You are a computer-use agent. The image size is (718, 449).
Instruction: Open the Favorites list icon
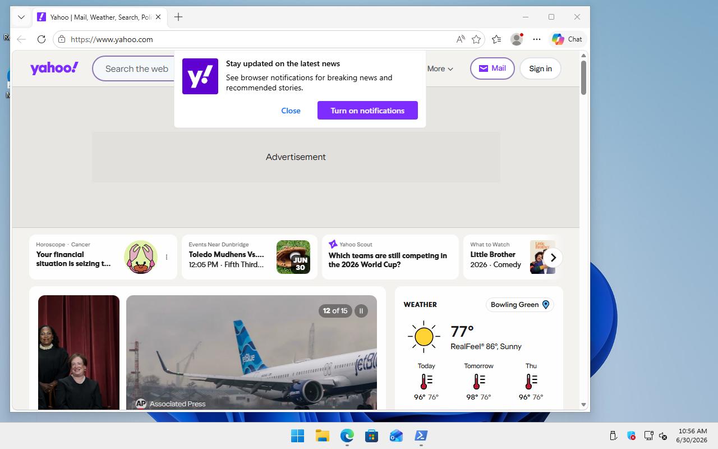496,39
